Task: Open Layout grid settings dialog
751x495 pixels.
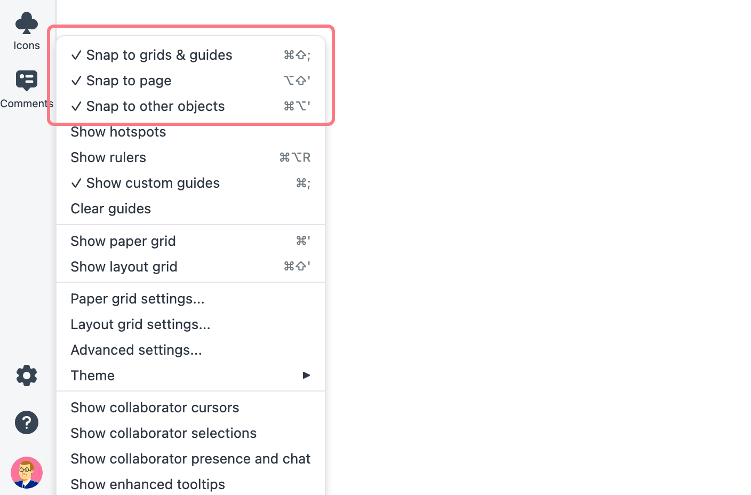Action: tap(190, 324)
